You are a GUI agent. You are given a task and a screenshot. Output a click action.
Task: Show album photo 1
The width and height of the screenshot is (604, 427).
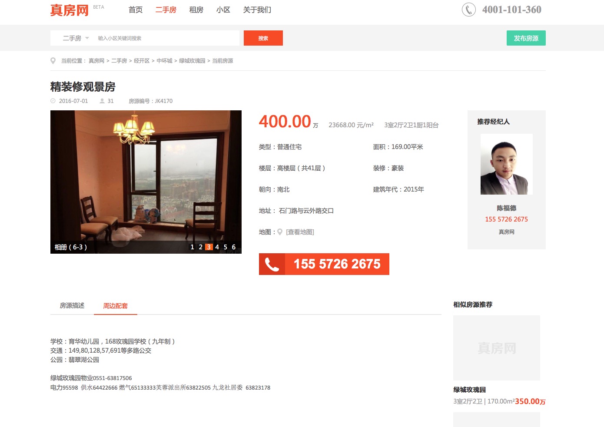tap(192, 247)
